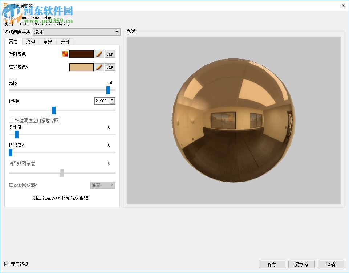This screenshot has width=349, height=273.
Task: Click the 保存 button
Action: (x=272, y=264)
